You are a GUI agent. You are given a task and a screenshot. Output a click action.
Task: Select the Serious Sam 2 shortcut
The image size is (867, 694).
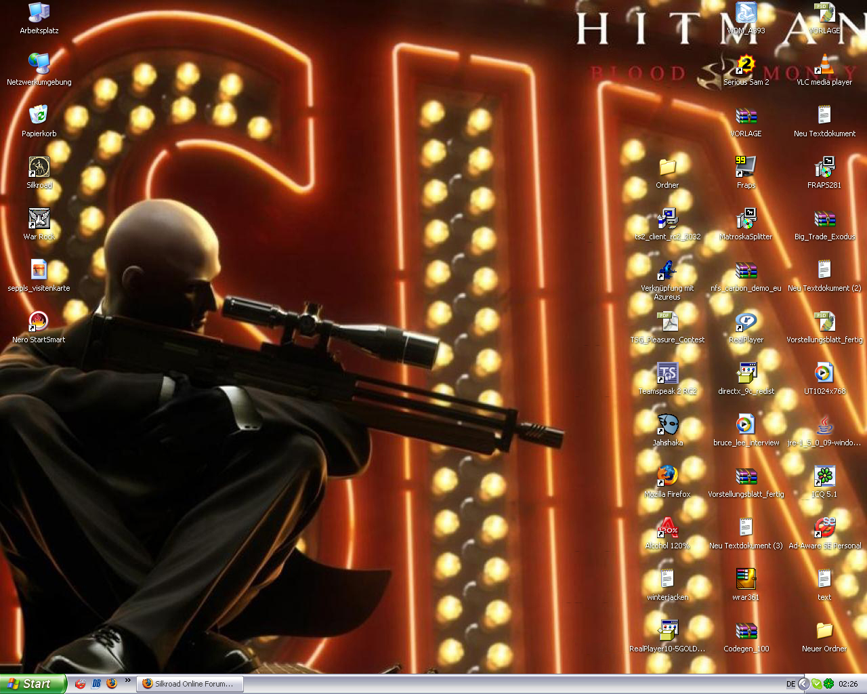(x=746, y=65)
